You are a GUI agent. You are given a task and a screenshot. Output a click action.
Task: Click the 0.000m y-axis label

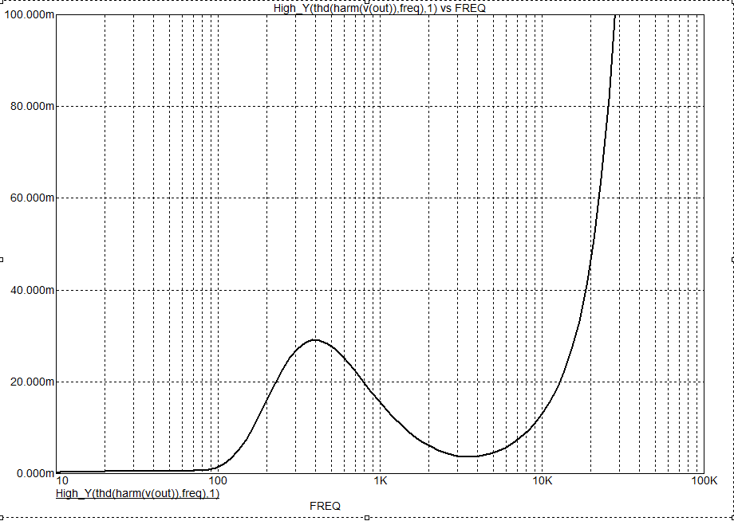click(x=34, y=474)
